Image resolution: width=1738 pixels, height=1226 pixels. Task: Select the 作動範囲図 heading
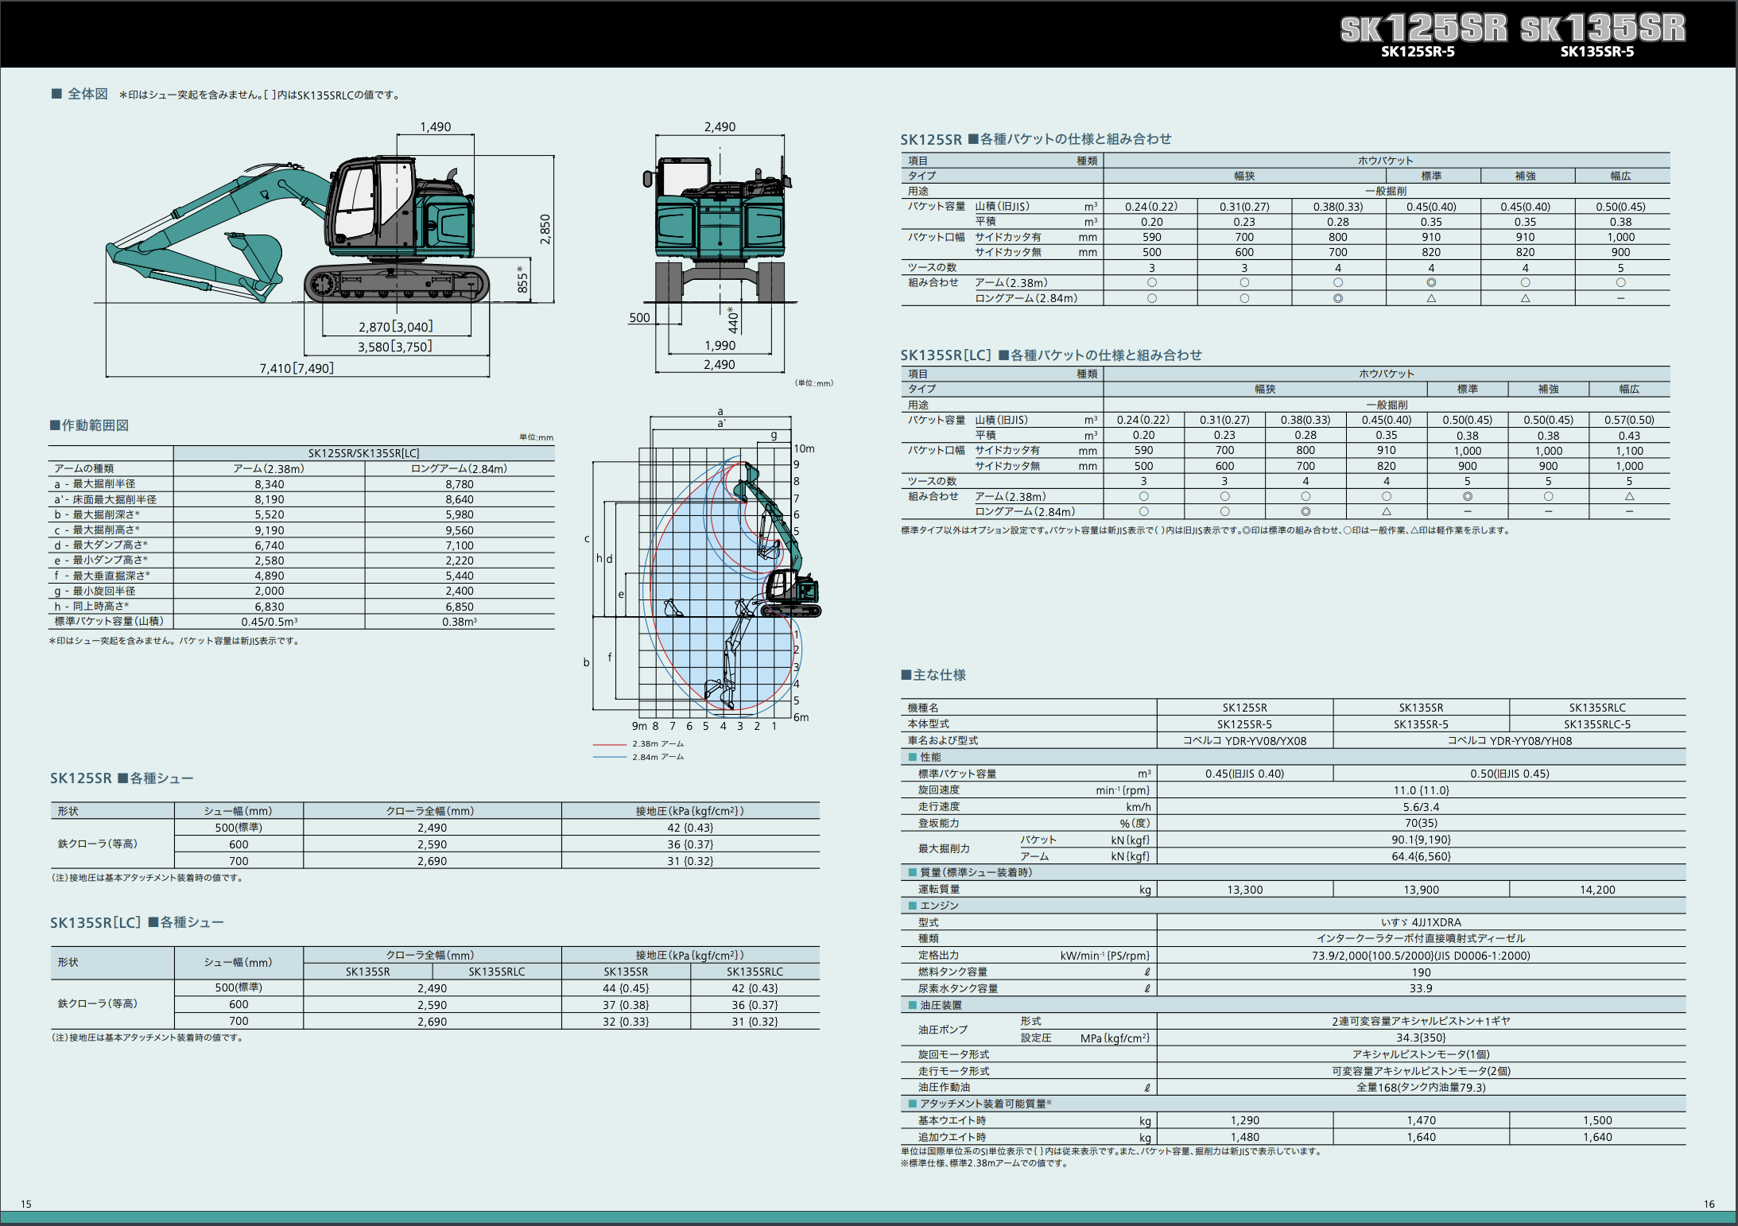point(89,425)
